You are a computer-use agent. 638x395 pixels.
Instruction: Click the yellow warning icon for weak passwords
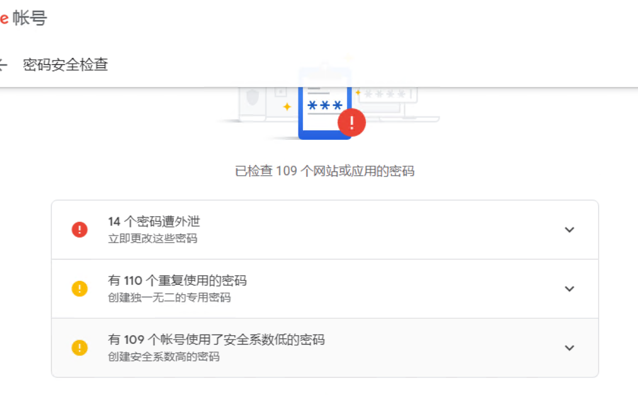coord(79,347)
